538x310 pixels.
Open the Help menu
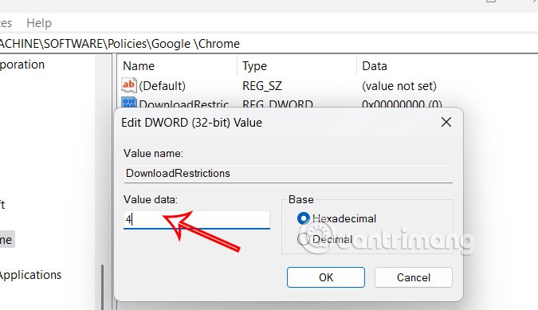[x=39, y=23]
